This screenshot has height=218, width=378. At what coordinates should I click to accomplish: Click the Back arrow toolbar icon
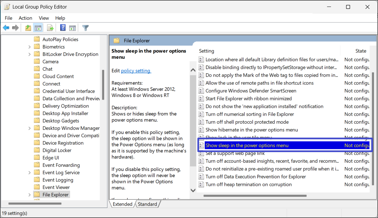coord(6,28)
